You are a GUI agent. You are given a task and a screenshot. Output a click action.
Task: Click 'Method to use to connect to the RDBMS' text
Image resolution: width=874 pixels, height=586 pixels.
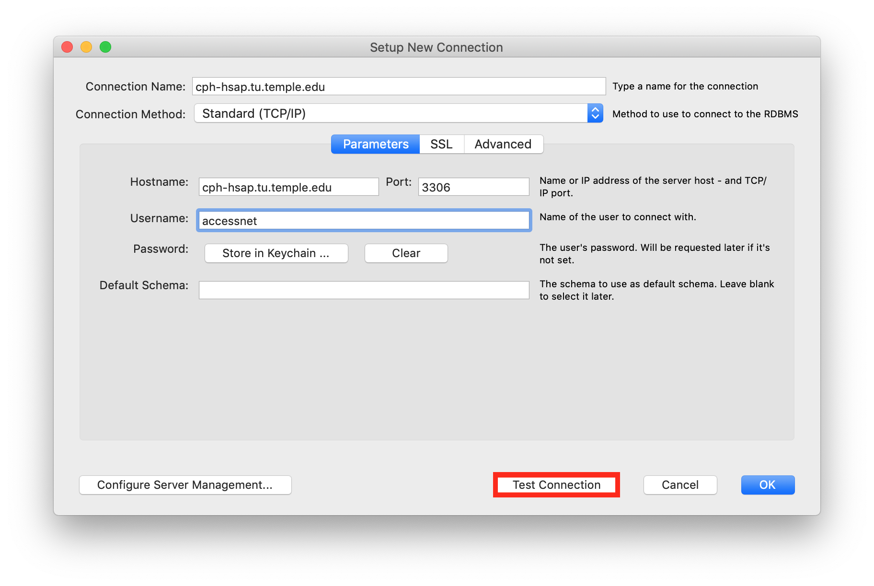[705, 114]
